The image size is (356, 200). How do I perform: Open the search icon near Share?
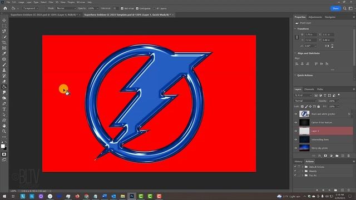coord(345,8)
